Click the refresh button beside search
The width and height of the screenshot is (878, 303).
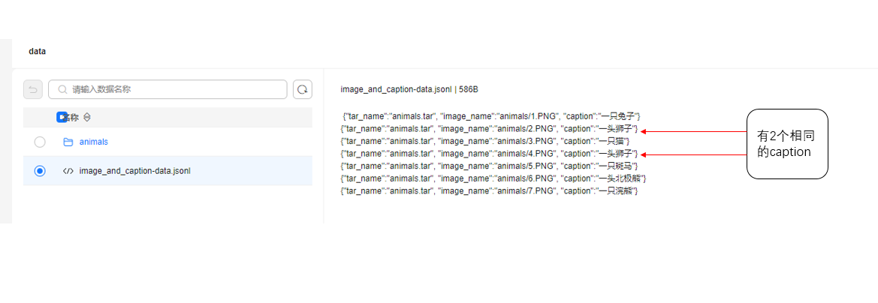coord(303,89)
